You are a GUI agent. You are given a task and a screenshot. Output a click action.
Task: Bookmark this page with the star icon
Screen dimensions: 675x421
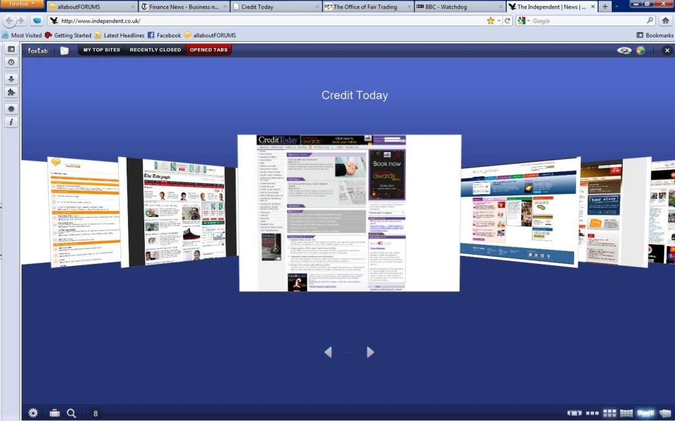(490, 20)
